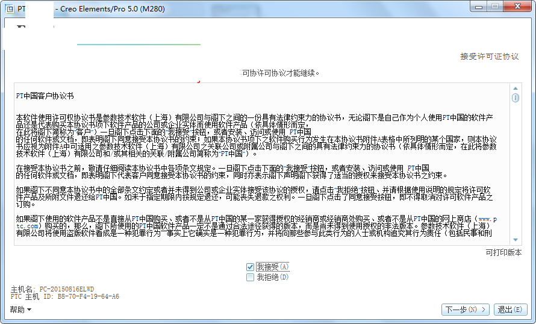Click the license agreement scrollbar thumb
The height and width of the screenshot is (324, 536).
[516, 98]
